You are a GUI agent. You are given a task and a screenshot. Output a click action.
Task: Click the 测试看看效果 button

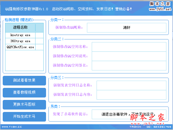(24, 81)
